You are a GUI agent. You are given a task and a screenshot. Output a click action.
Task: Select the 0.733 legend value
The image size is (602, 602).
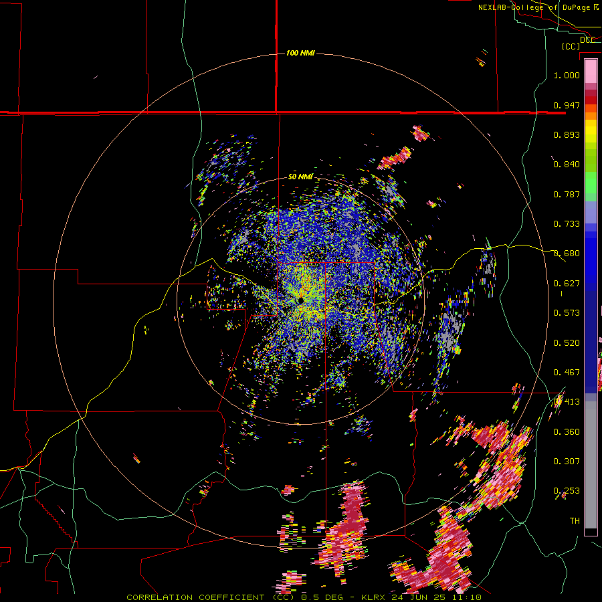(x=567, y=224)
